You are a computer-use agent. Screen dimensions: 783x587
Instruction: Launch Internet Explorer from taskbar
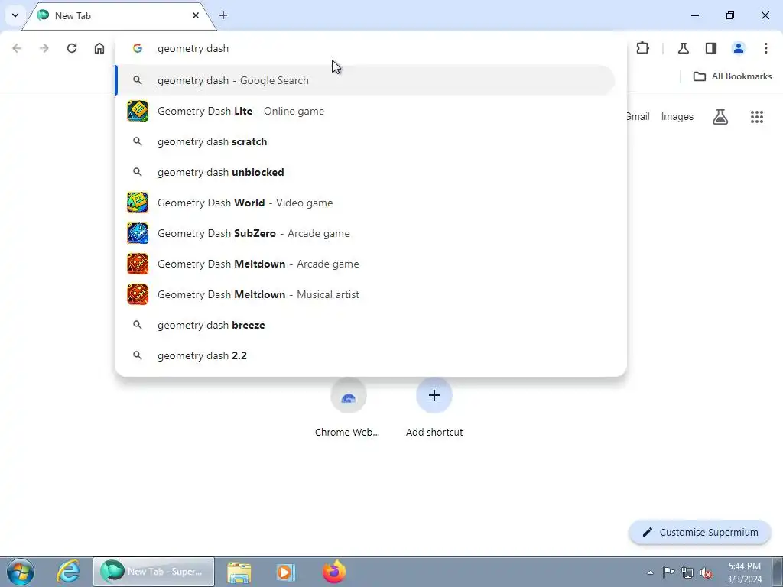pos(68,572)
